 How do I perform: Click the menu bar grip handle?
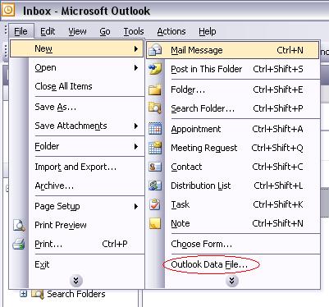pos(6,30)
